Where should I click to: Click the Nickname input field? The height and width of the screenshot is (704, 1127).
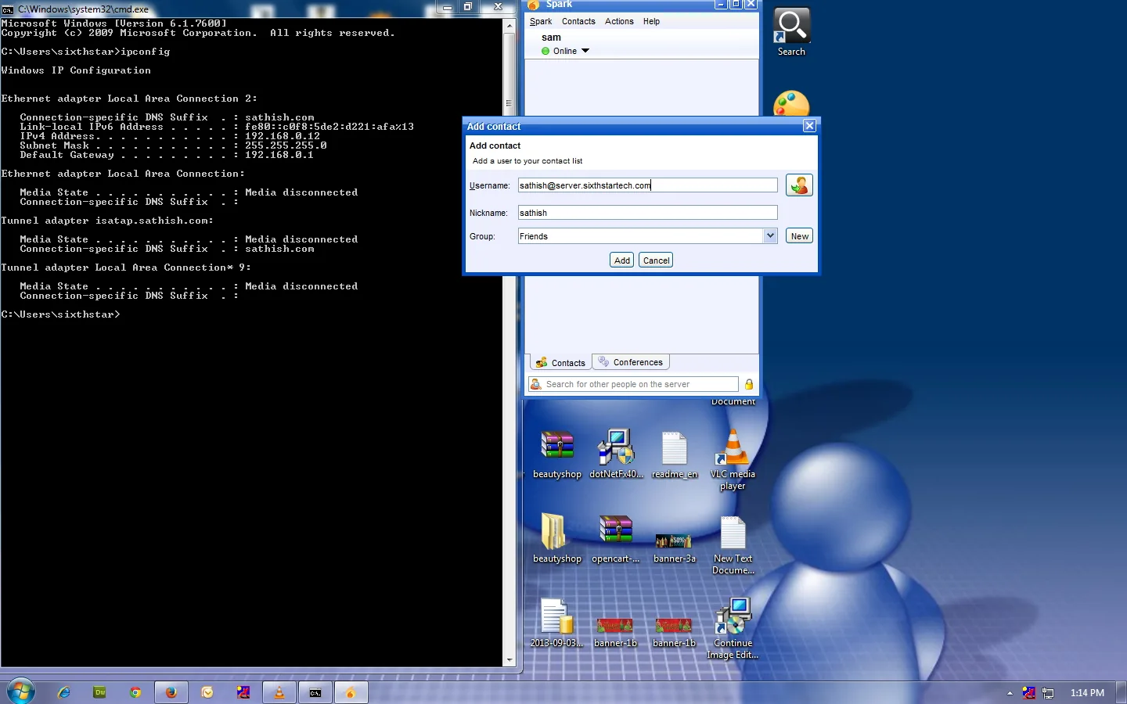[x=648, y=213]
